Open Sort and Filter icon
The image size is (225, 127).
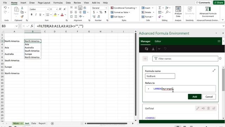click(167, 8)
